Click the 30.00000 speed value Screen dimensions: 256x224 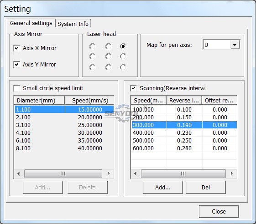pyautogui.click(x=90, y=133)
